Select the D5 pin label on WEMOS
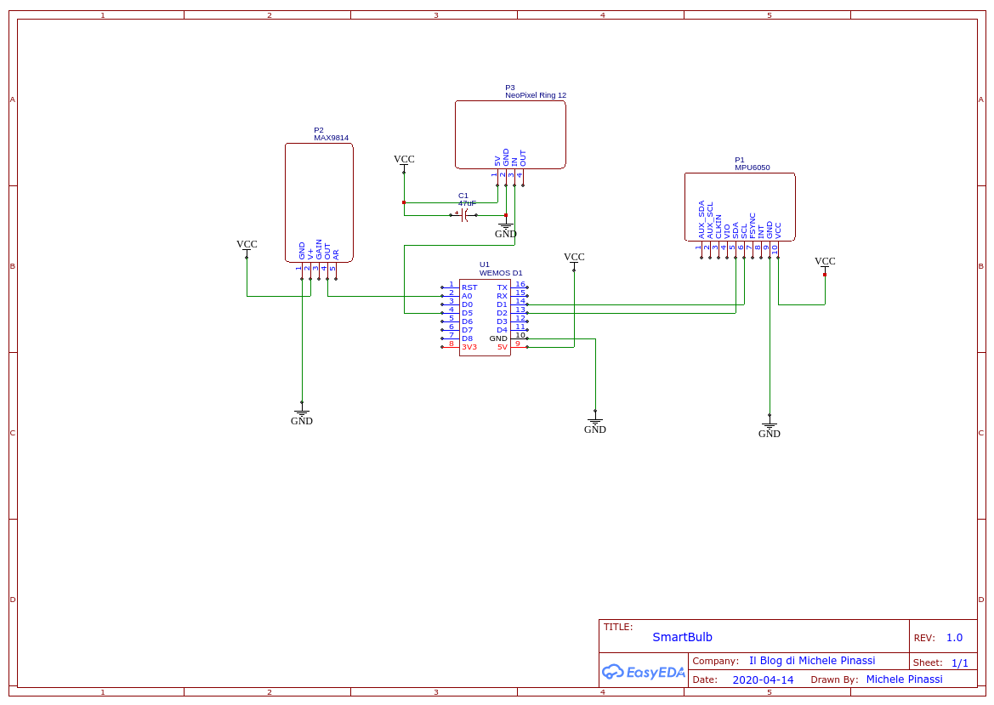Image resolution: width=994 pixels, height=705 pixels. coord(467,313)
